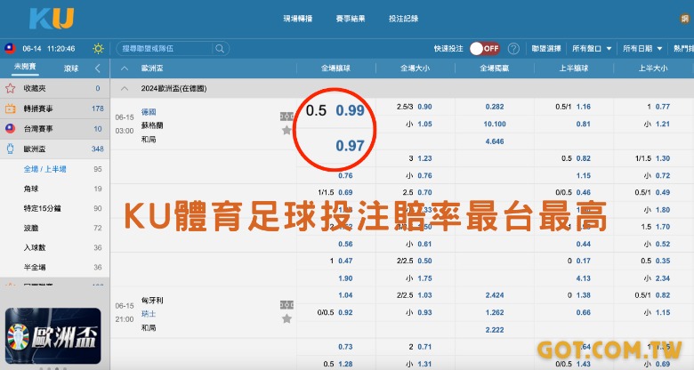This screenshot has height=370, width=694.
Task: Click the Taiwan flag icon beside 台灣賽事
Action: (x=10, y=129)
